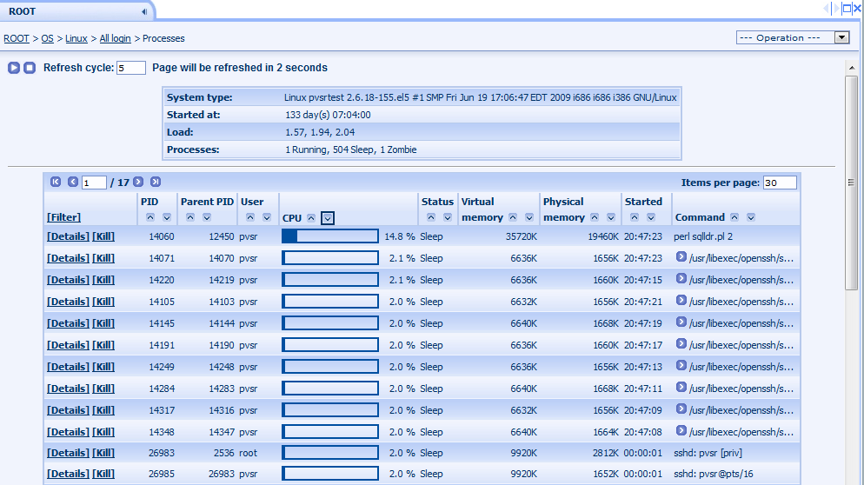Image resolution: width=864 pixels, height=485 pixels.
Task: Select the 'root' user cell
Action: 248,453
